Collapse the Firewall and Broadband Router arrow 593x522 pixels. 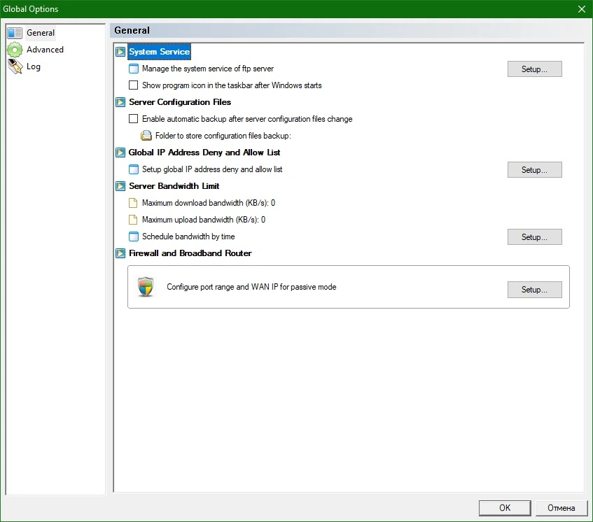pos(120,253)
